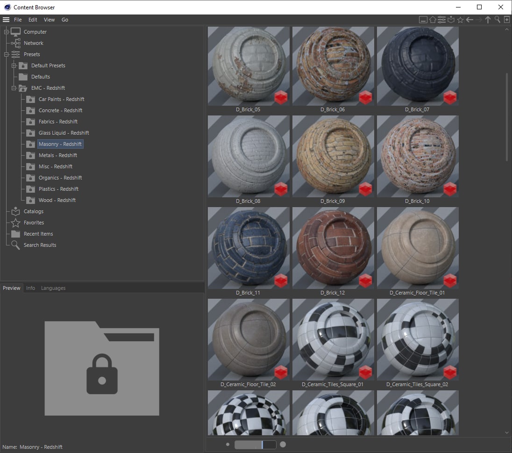Collapse the Presets tree node

click(x=6, y=54)
